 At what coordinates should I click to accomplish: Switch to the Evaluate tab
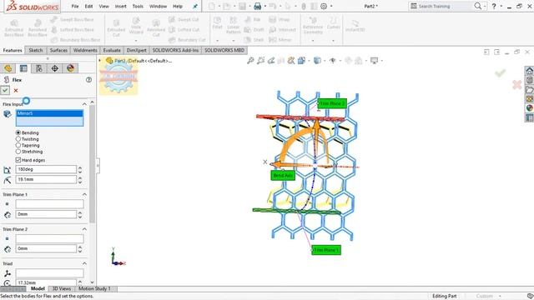pyautogui.click(x=112, y=50)
